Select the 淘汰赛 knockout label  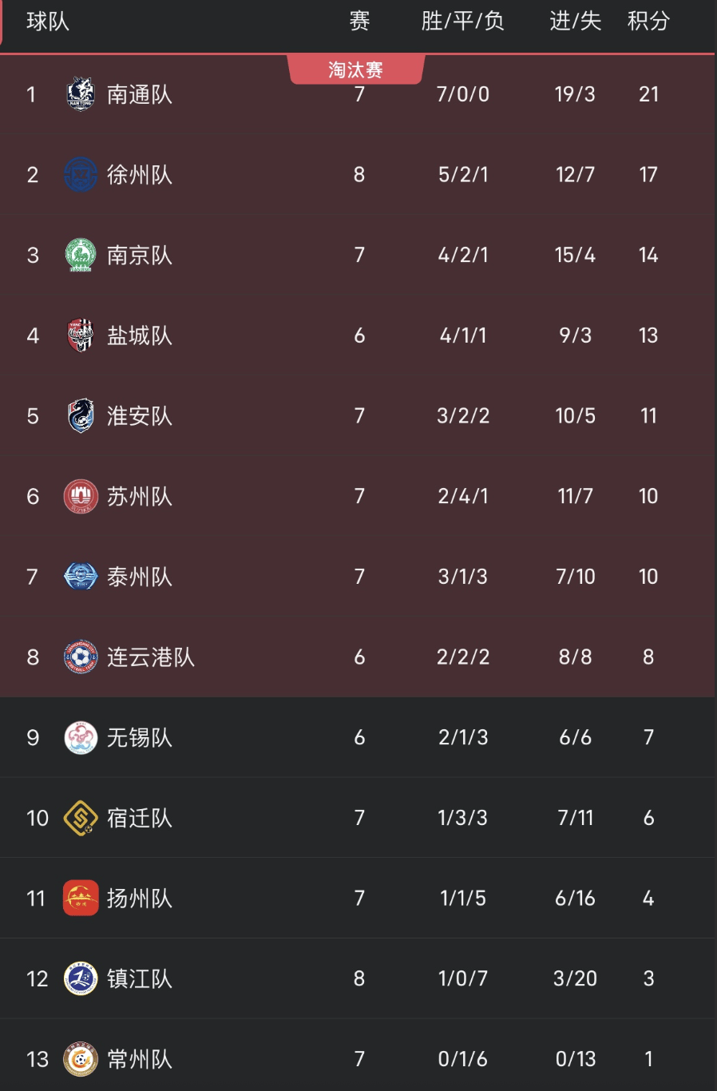[356, 70]
